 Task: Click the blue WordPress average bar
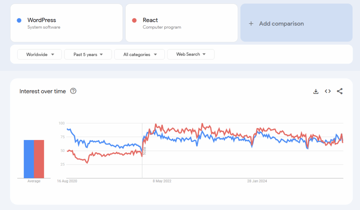click(29, 159)
